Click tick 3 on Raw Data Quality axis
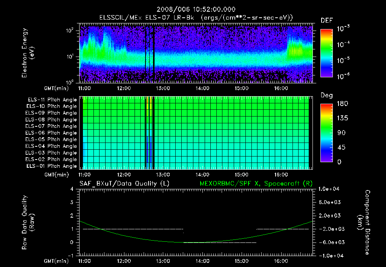This screenshot has height=267, width=386. pos(72,202)
